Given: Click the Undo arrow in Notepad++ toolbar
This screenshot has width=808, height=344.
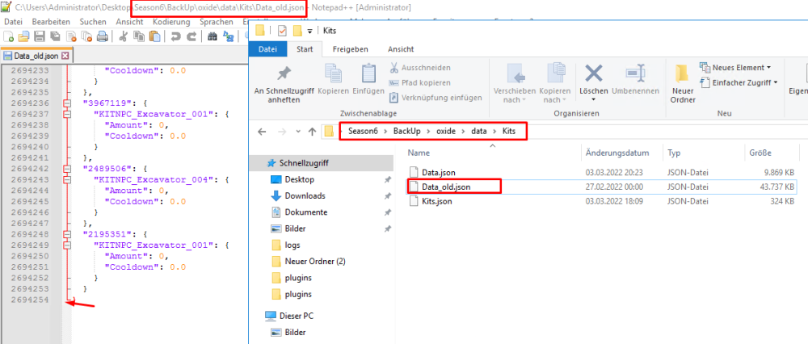Looking at the screenshot, I should click(175, 36).
